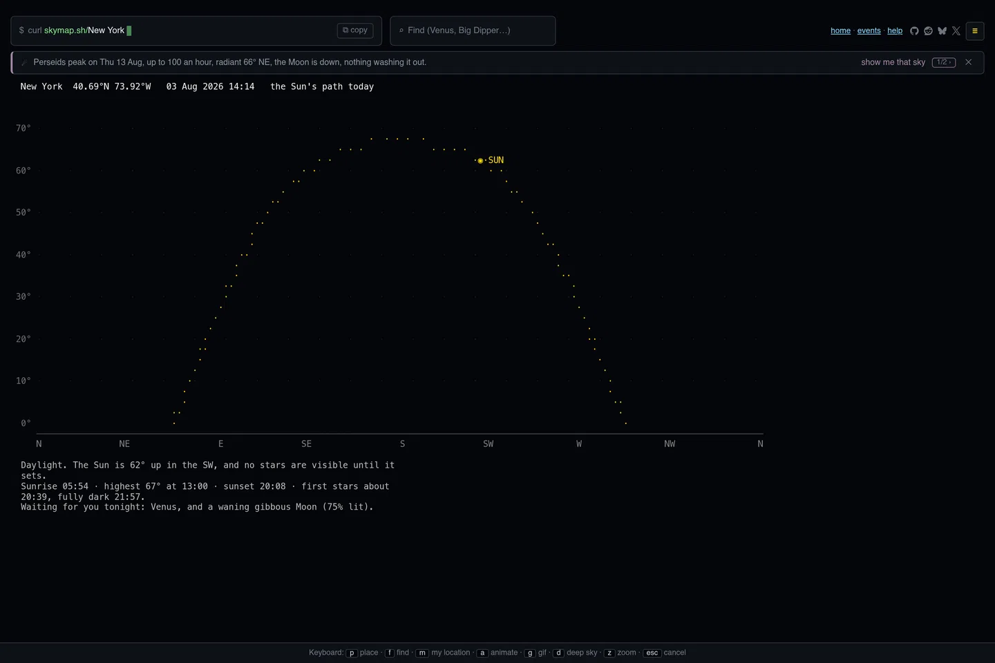Click the 'a' animate shortcut key
995x663 pixels.
pyautogui.click(x=482, y=653)
